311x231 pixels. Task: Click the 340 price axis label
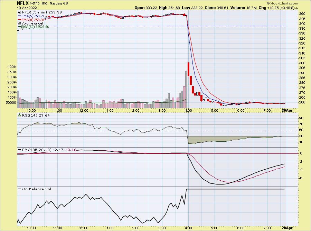click(x=302, y=23)
